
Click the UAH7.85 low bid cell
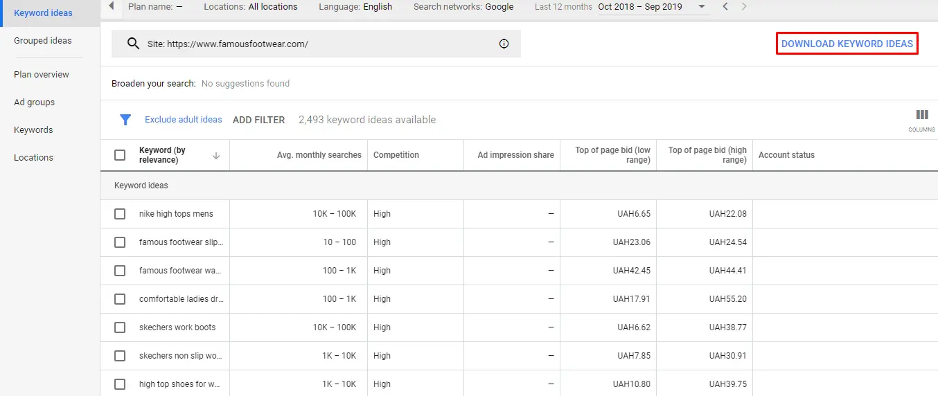click(634, 356)
